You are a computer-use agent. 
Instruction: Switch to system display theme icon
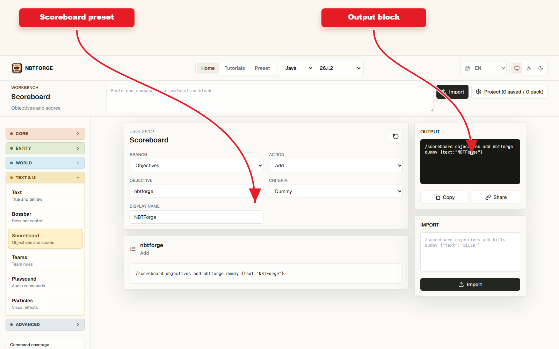pos(517,68)
